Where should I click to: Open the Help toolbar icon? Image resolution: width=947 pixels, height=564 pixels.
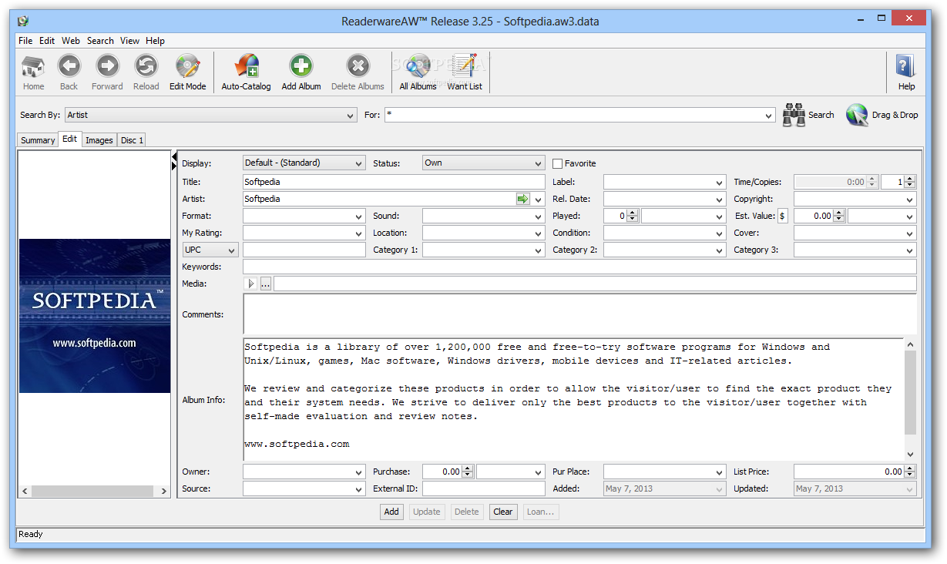coord(906,72)
